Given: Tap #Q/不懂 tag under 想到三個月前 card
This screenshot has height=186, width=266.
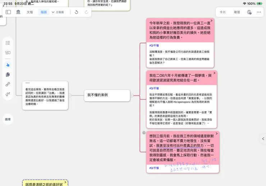Looking at the screenshot, I should pyautogui.click(x=154, y=168).
